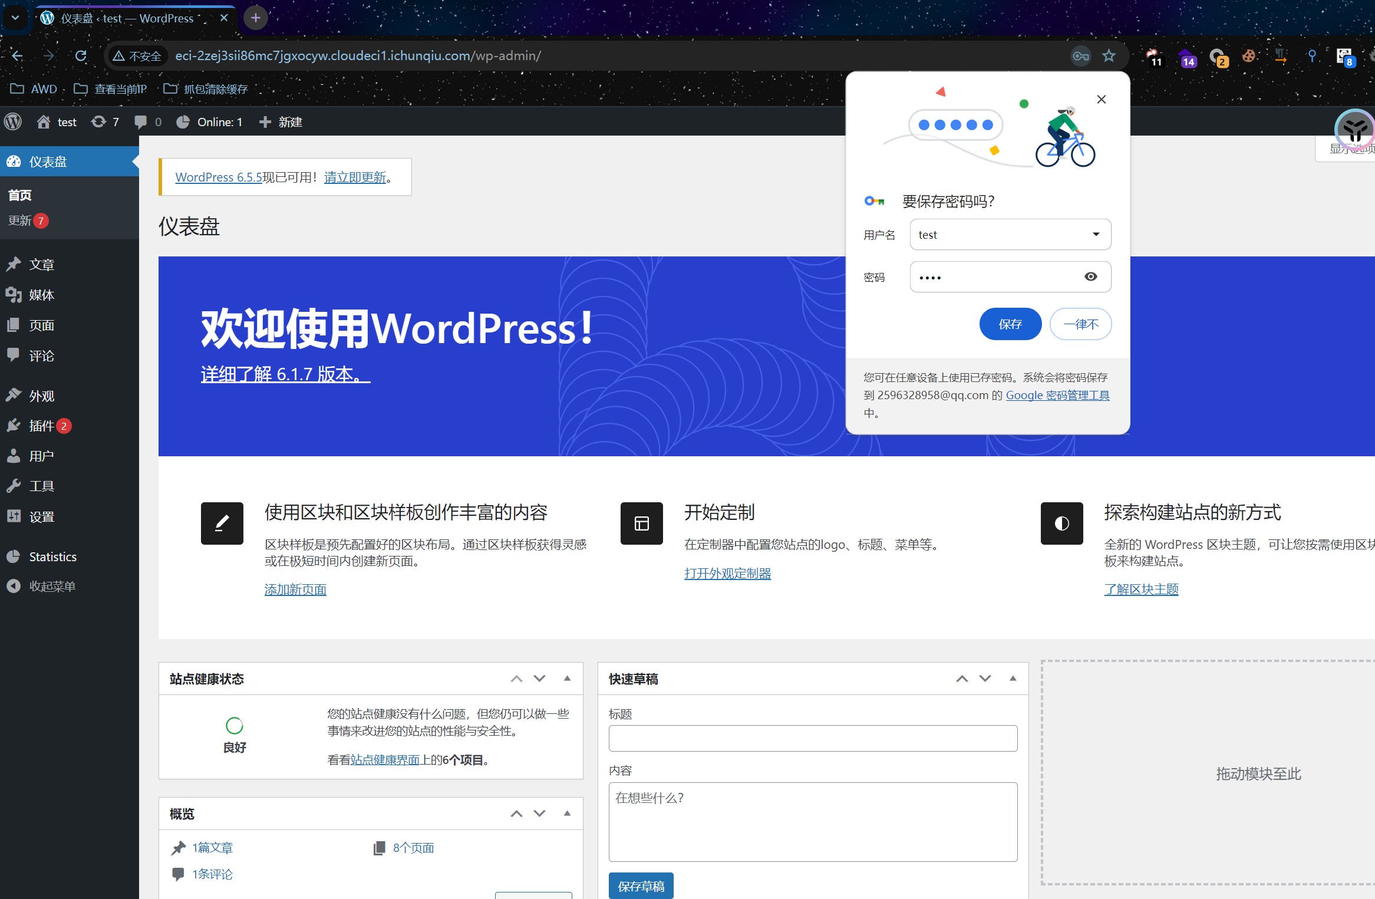The height and width of the screenshot is (899, 1375).
Task: Click 一律不 never save button
Action: [1081, 324]
